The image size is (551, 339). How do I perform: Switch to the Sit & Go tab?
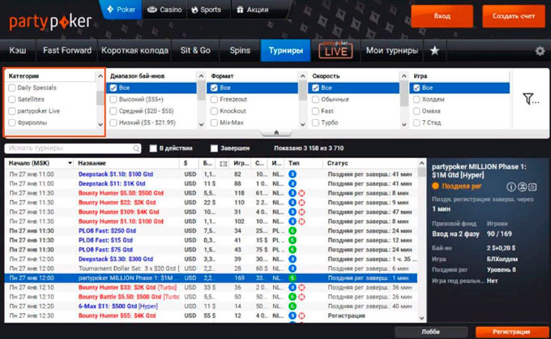tap(195, 50)
